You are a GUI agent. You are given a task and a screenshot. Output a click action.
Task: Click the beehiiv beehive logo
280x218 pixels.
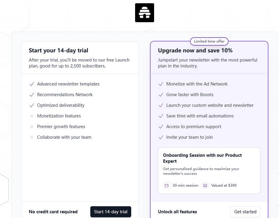coord(145,13)
